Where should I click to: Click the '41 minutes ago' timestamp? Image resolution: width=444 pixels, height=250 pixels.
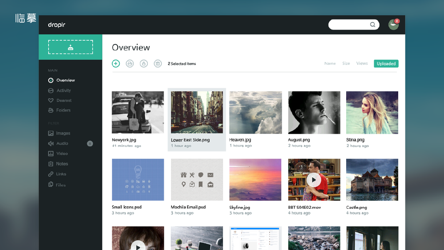click(x=126, y=146)
